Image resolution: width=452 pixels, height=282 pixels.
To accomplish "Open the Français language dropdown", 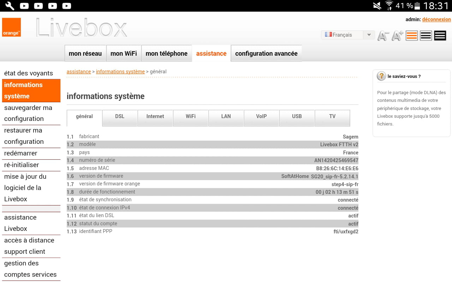I will pyautogui.click(x=348, y=35).
